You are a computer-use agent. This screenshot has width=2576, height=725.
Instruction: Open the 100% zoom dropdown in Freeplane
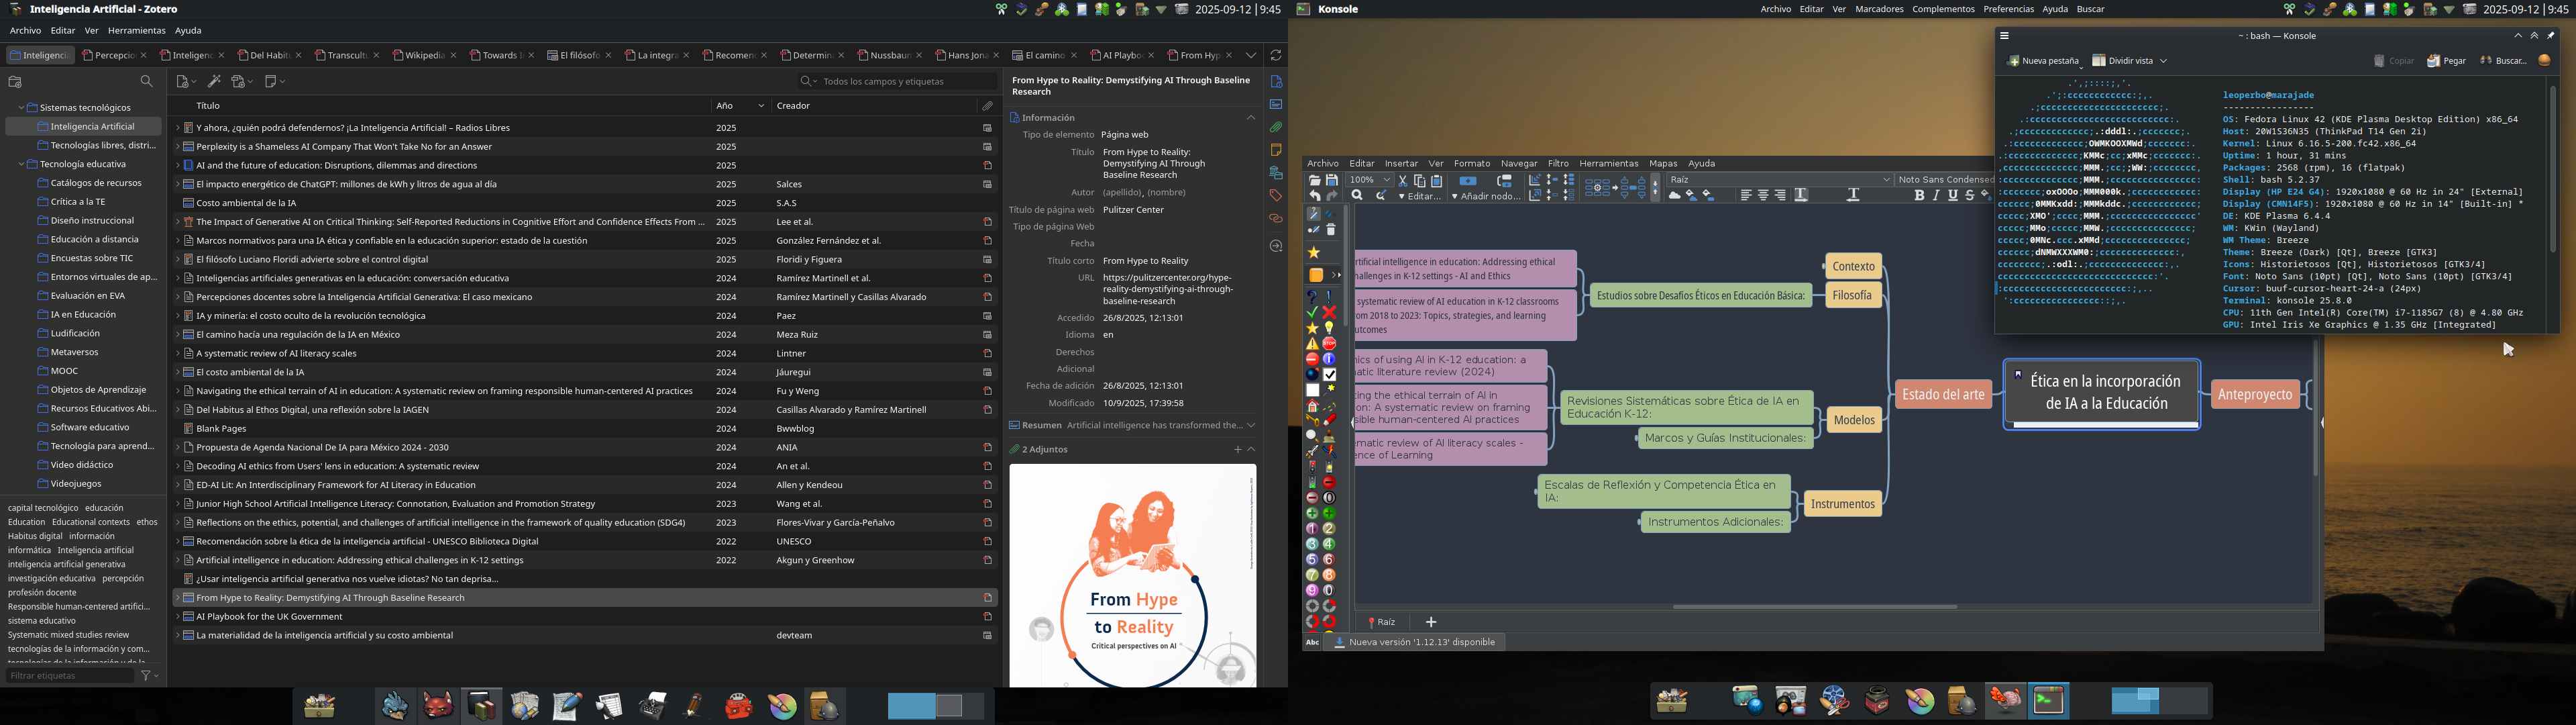[x=1370, y=181]
